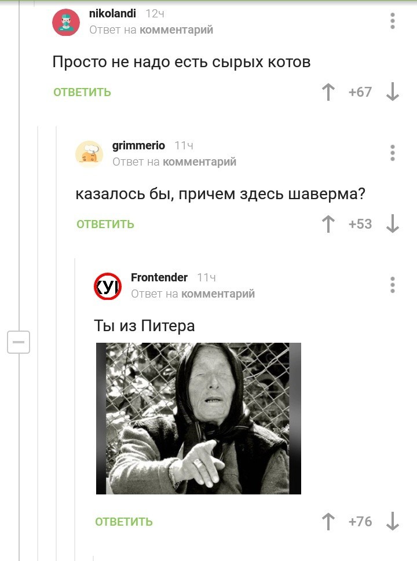Image resolution: width=417 pixels, height=561 pixels.
Task: Open the Frontender username link
Action: [x=159, y=277]
